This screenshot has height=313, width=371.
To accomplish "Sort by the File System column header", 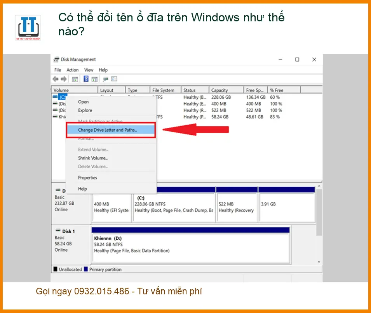I will pyautogui.click(x=165, y=90).
